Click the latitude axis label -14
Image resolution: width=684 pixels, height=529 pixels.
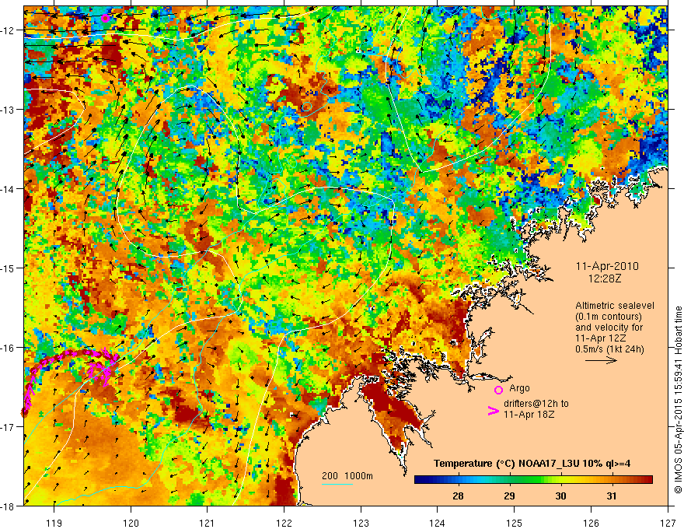[8, 189]
